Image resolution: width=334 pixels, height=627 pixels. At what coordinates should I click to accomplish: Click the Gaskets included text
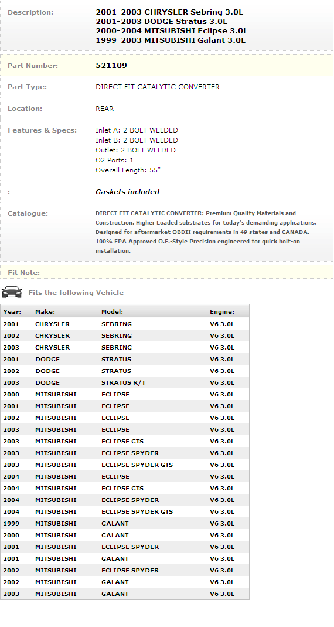(x=127, y=192)
